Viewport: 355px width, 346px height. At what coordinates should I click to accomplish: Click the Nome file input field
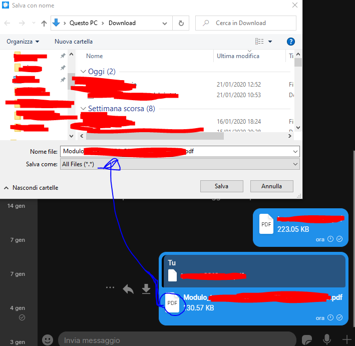pos(177,152)
